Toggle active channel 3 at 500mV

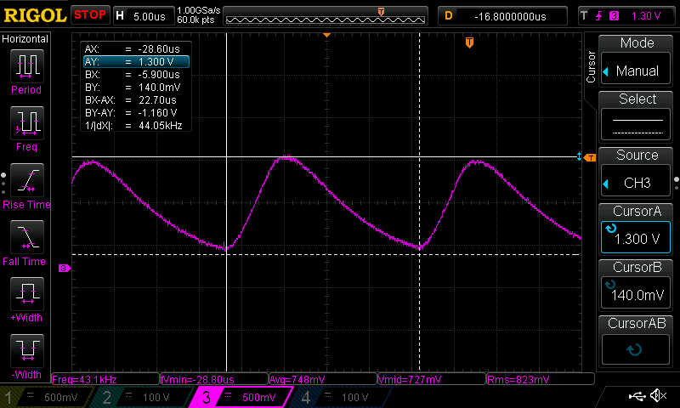[243, 397]
